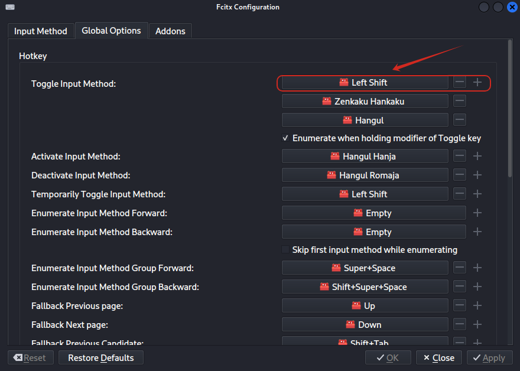Viewport: 520px width, 371px height.
Task: Change the Hangul Hanja key binding
Action: pyautogui.click(x=365, y=156)
